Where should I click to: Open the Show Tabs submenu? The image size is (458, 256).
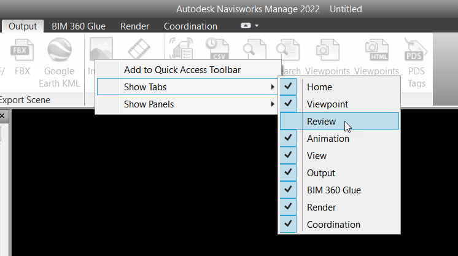tap(188, 87)
